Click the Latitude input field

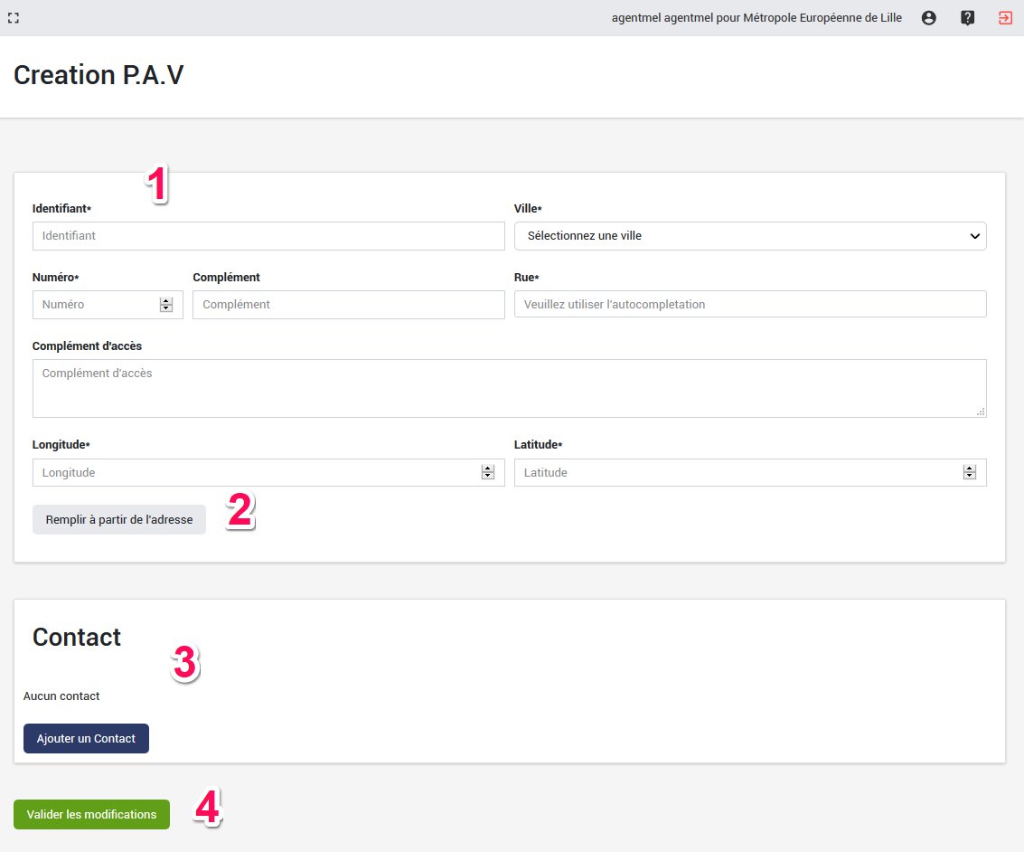pyautogui.click(x=732, y=472)
